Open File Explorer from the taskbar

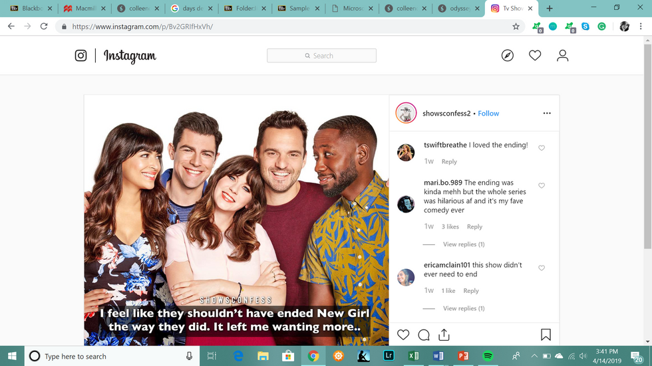coord(263,356)
